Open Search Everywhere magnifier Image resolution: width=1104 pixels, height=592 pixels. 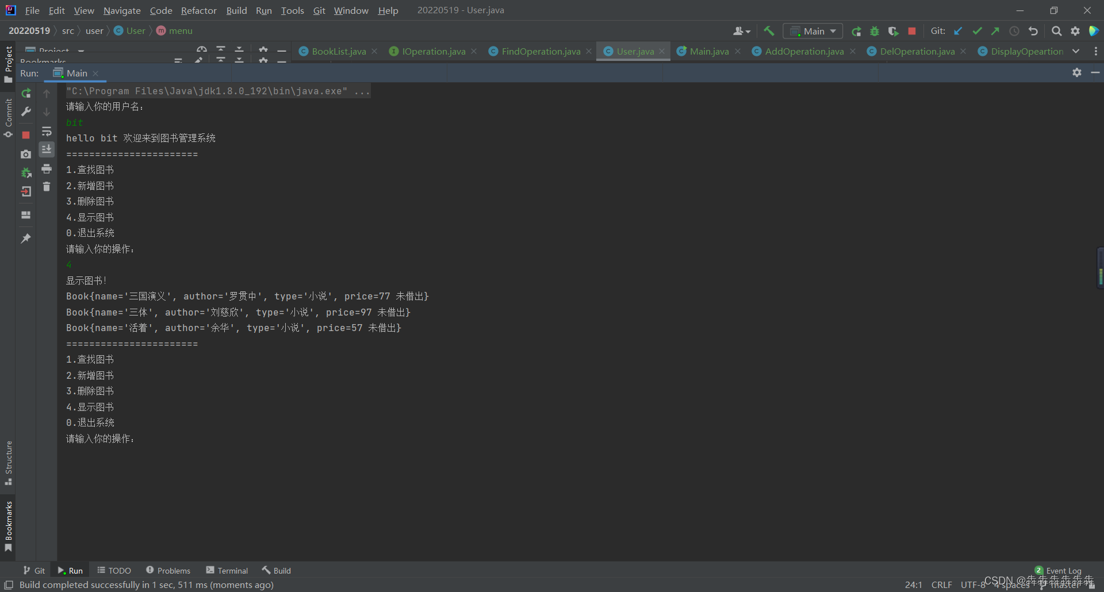pos(1056,31)
